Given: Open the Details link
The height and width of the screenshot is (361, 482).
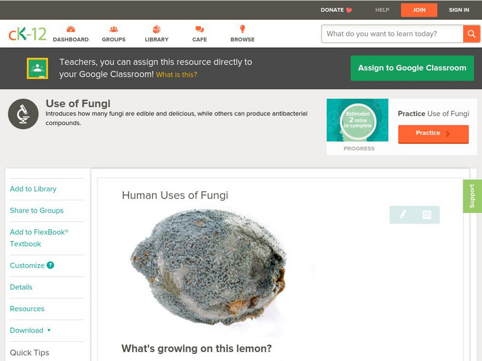Looking at the screenshot, I should 21,287.
